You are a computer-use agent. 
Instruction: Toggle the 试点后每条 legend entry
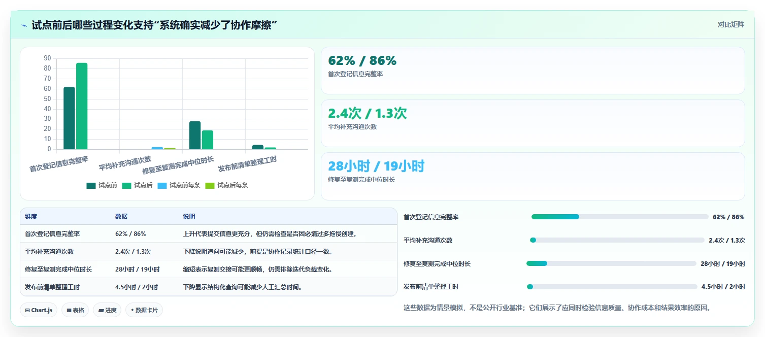click(x=226, y=186)
